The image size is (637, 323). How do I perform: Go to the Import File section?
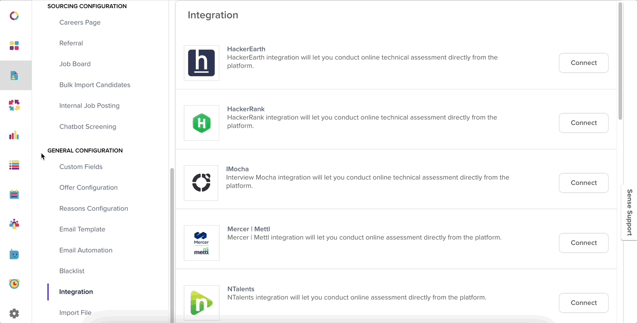click(75, 312)
